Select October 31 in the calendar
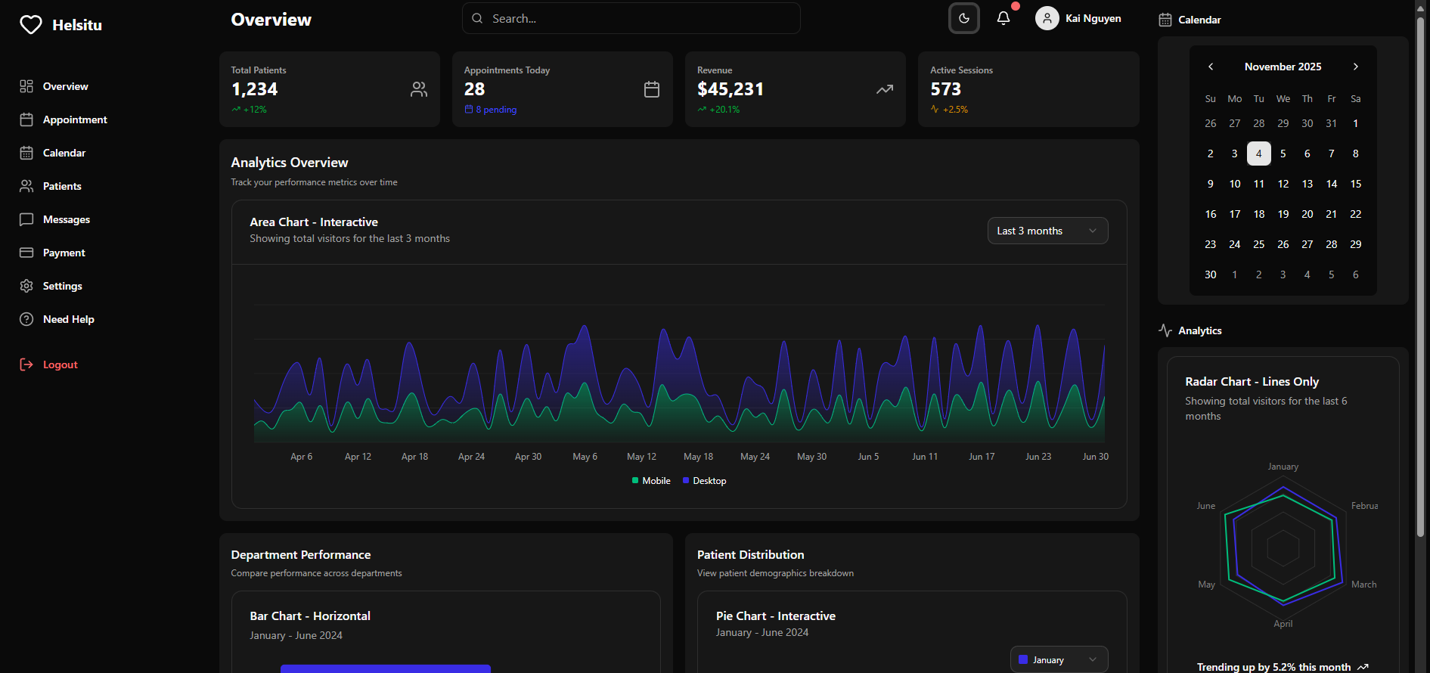This screenshot has width=1430, height=673. coord(1332,123)
